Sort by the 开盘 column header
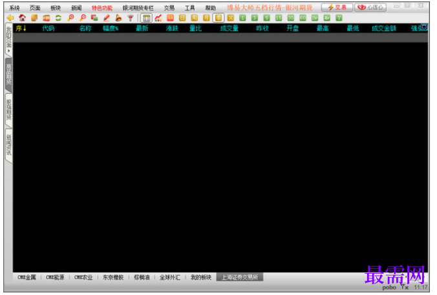The width and height of the screenshot is (437, 295). [x=293, y=28]
